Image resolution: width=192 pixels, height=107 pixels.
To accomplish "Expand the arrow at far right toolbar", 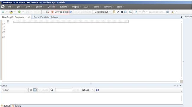I will point(177,12).
